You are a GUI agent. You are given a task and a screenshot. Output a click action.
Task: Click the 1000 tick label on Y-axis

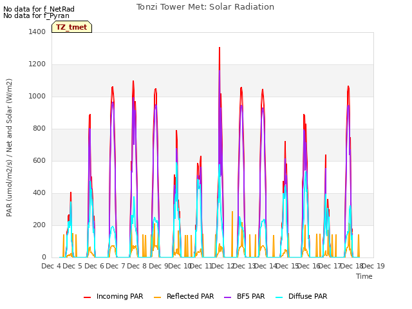coord(37,96)
